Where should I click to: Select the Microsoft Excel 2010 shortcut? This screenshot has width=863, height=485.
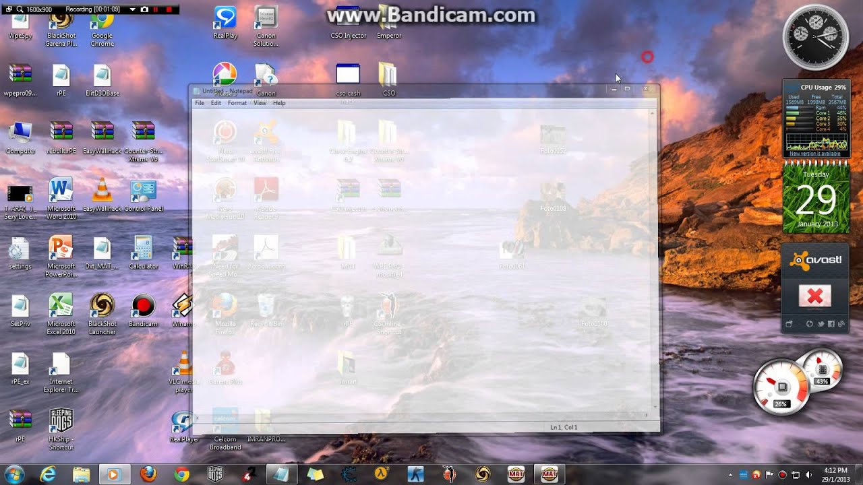click(61, 314)
